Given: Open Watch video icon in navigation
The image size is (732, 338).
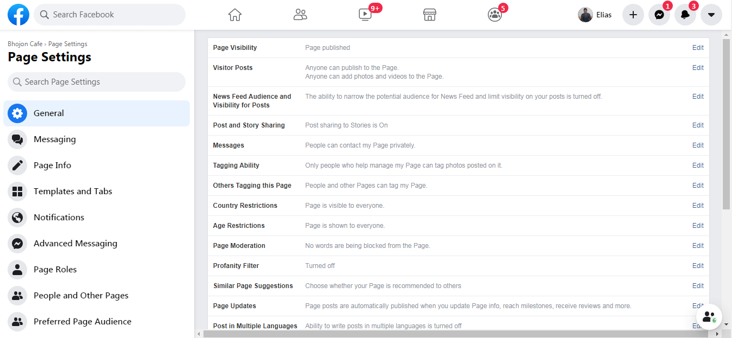Looking at the screenshot, I should [x=365, y=15].
